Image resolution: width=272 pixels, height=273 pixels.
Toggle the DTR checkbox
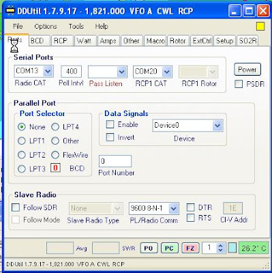pyautogui.click(x=190, y=207)
